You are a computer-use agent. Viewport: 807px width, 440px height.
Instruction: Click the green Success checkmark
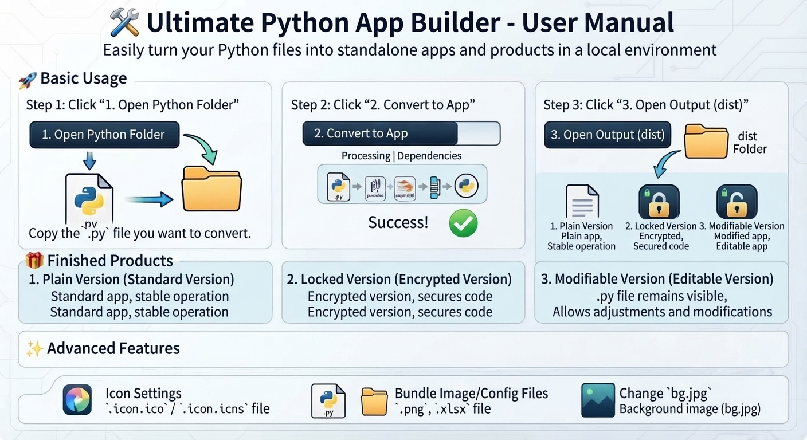click(463, 223)
